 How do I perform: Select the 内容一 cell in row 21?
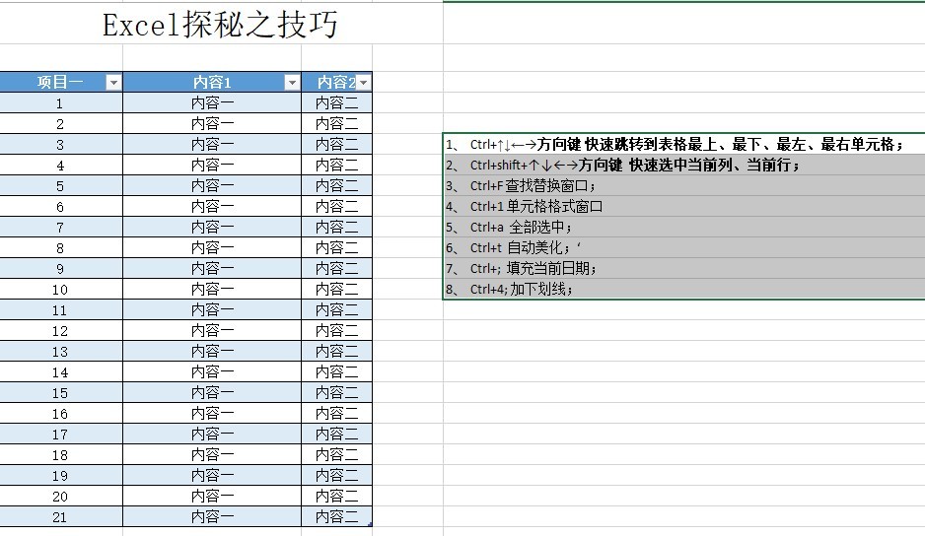point(212,516)
